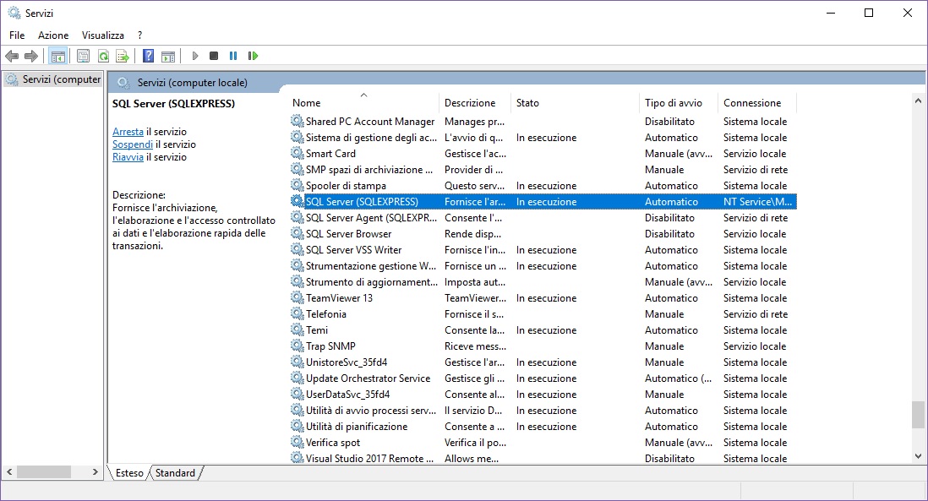
Task: Click the list scroll down arrow
Action: point(918,456)
